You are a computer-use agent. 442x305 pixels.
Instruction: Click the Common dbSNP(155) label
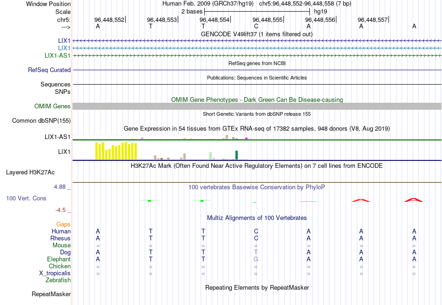click(41, 120)
